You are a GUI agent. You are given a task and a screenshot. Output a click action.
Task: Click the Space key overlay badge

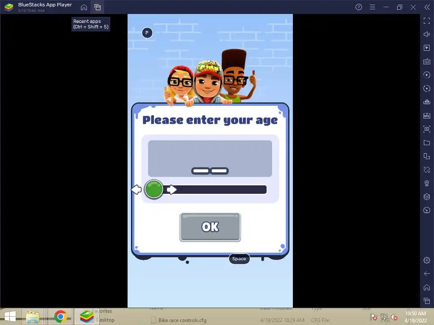click(x=239, y=259)
